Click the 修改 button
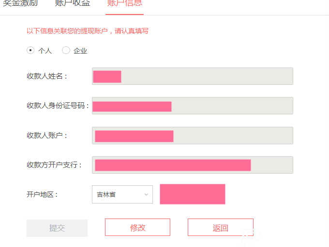This screenshot has height=247, width=329. tap(137, 228)
